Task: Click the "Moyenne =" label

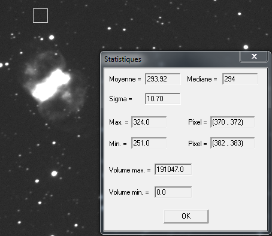Action: click(125, 79)
